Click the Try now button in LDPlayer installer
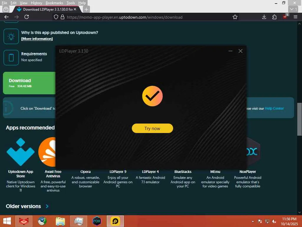This screenshot has height=227, width=302. pyautogui.click(x=152, y=128)
